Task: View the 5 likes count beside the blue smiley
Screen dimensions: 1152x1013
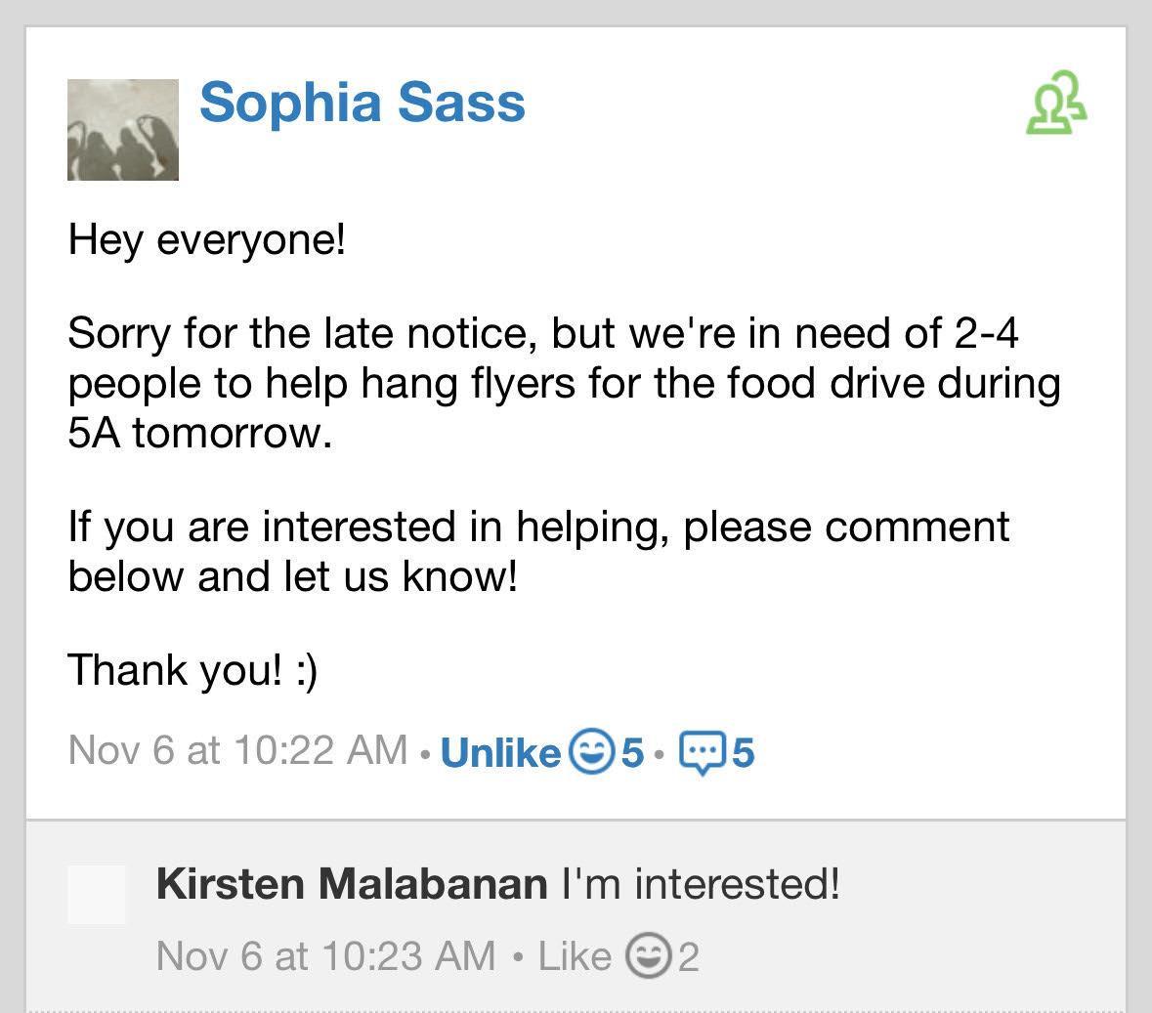Action: pos(633,752)
